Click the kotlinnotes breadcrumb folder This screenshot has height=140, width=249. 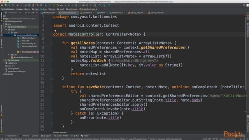[72, 9]
